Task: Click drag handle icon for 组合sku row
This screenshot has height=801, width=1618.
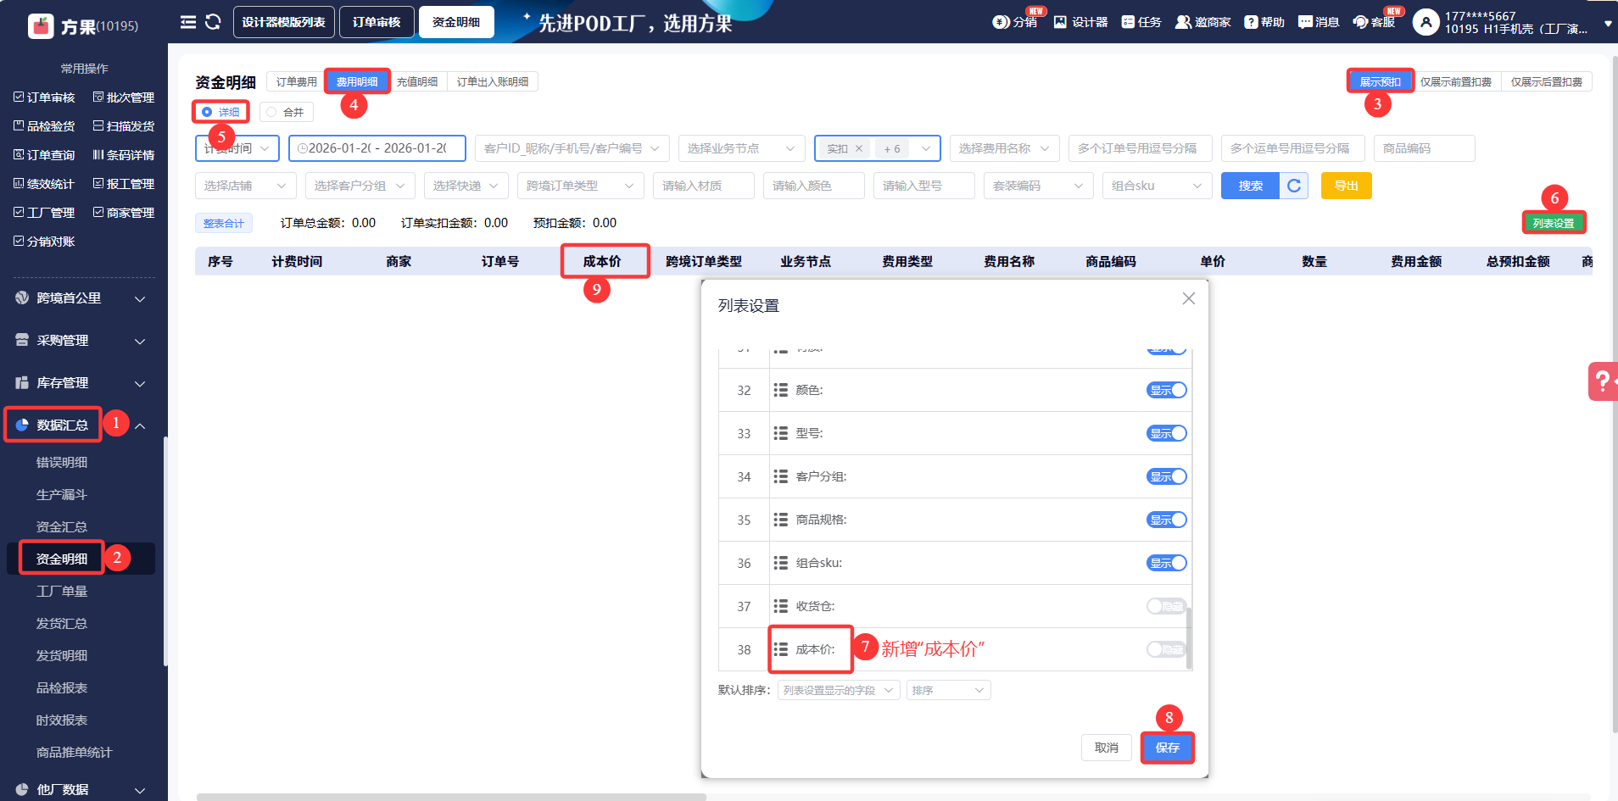Action: click(781, 563)
